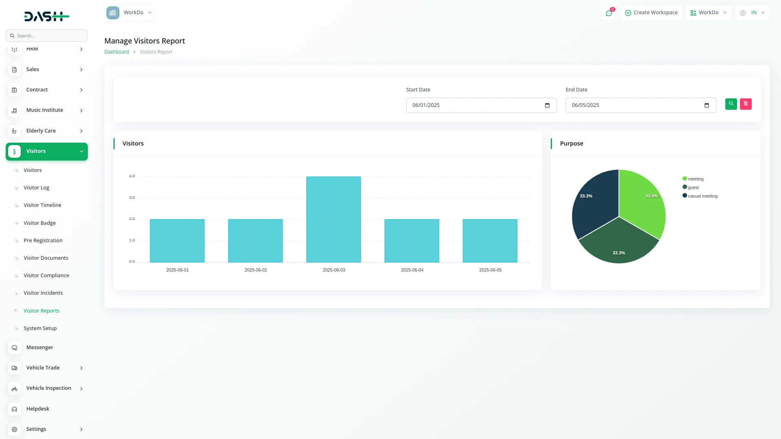Click the green search filter button
The width and height of the screenshot is (781, 439).
[731, 104]
